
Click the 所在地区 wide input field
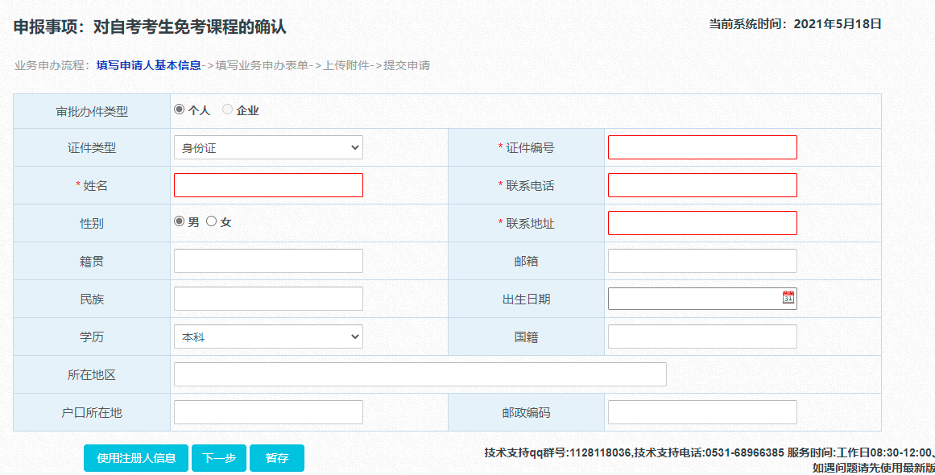click(420, 374)
